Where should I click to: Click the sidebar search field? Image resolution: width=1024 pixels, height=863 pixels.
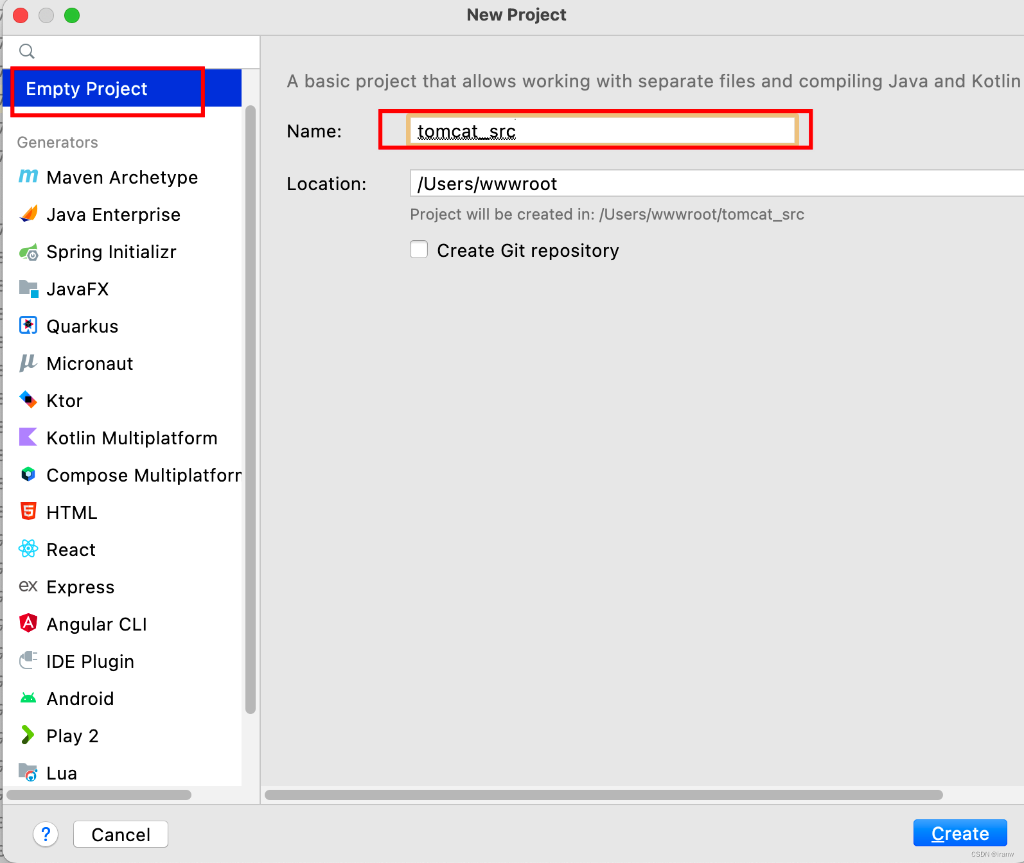(131, 51)
